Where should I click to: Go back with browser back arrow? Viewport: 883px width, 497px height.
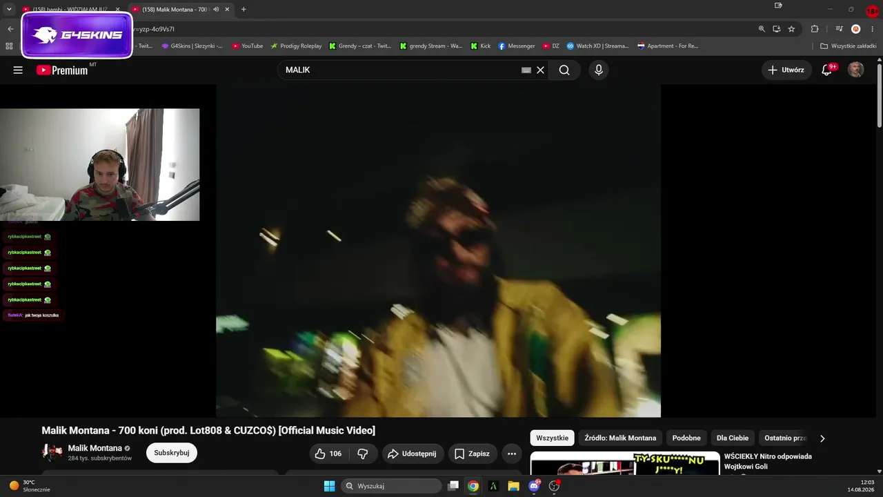coord(10,29)
